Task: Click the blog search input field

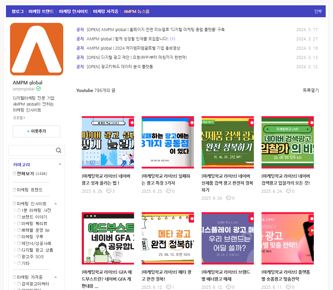Action: [x=32, y=150]
